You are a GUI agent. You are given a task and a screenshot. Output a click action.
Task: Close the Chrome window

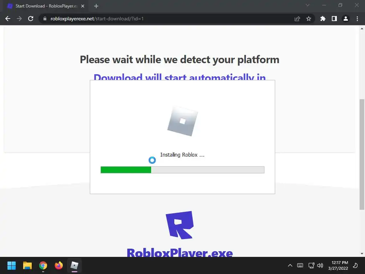(356, 5)
